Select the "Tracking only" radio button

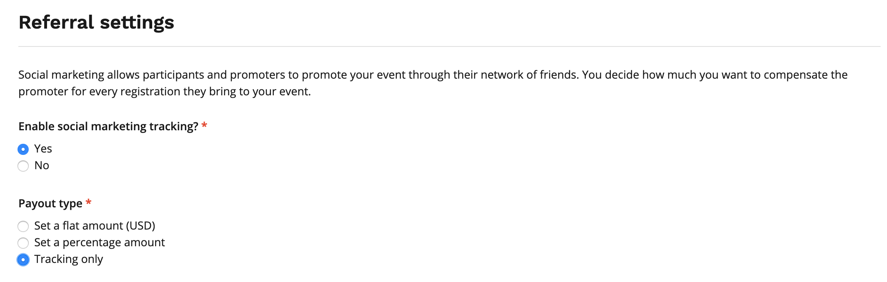23,260
